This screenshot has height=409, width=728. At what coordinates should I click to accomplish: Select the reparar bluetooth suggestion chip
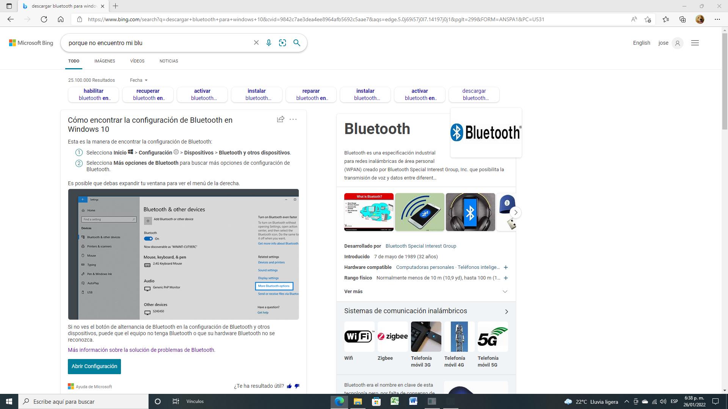click(x=311, y=94)
